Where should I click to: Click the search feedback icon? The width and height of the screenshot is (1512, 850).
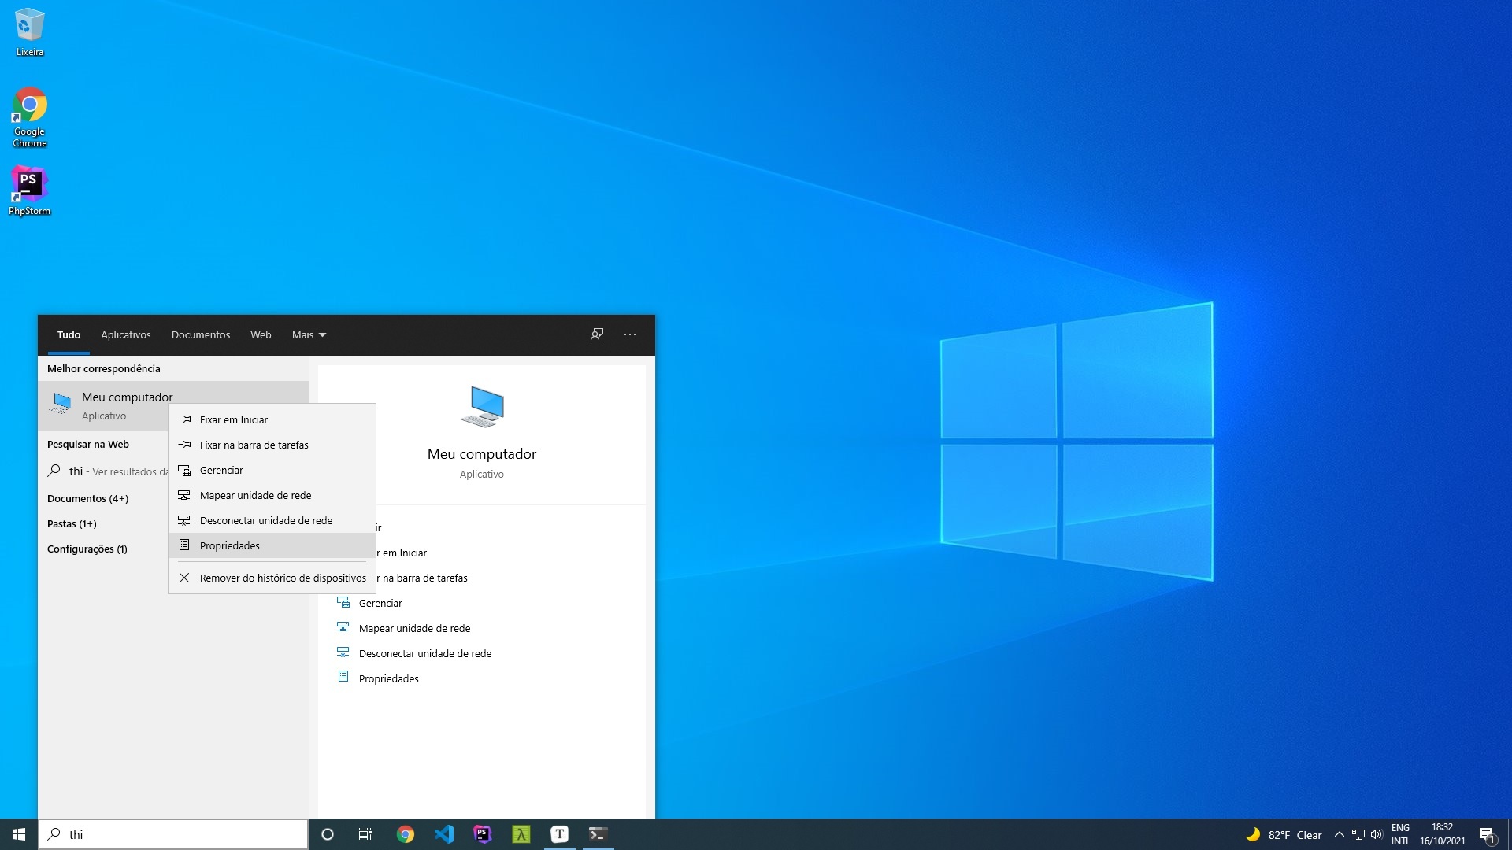597,334
